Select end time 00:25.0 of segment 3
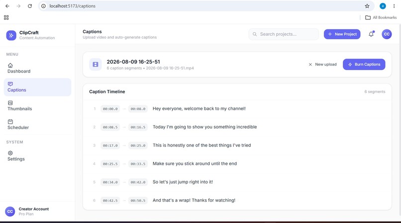Screen dimensions: 401x223 [138, 146]
